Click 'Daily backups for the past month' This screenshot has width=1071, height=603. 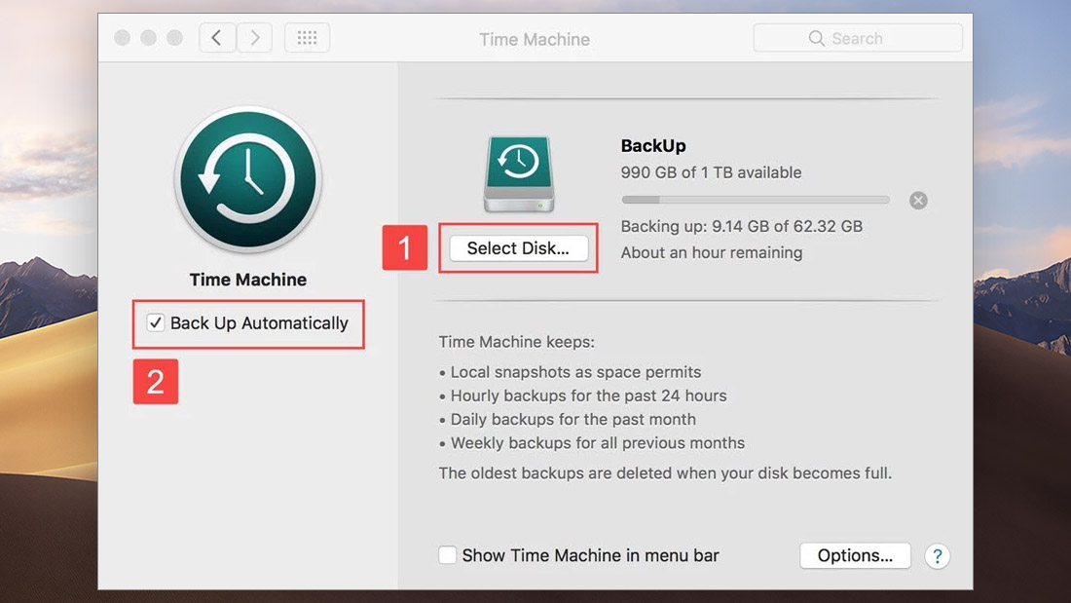pyautogui.click(x=573, y=419)
